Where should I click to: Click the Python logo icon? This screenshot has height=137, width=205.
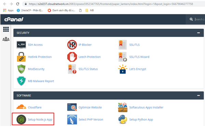point(123,120)
